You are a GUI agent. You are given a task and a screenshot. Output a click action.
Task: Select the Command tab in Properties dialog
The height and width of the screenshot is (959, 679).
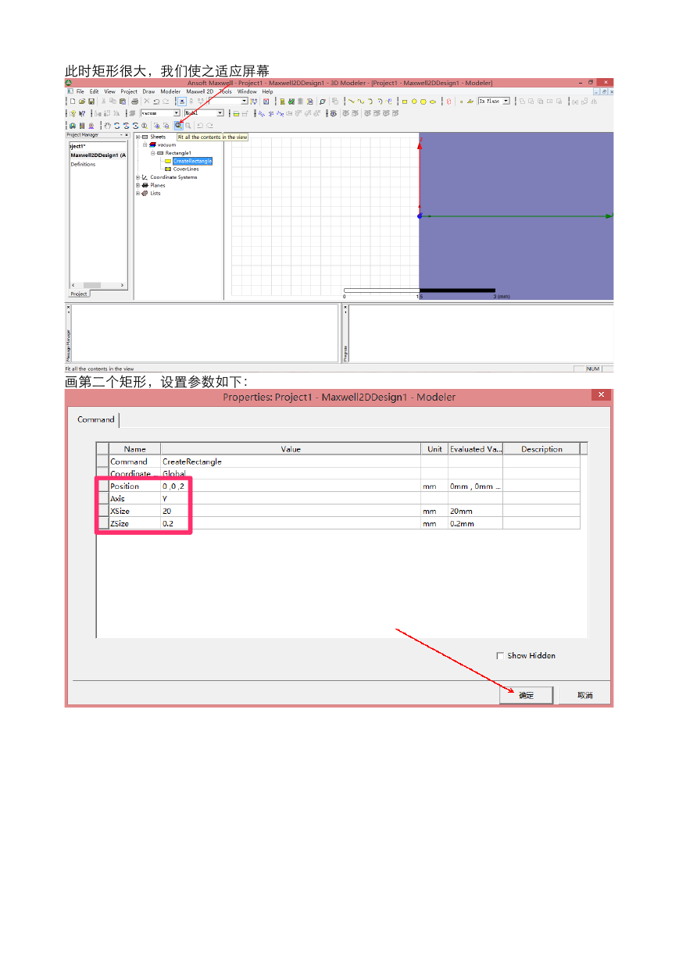coord(96,419)
